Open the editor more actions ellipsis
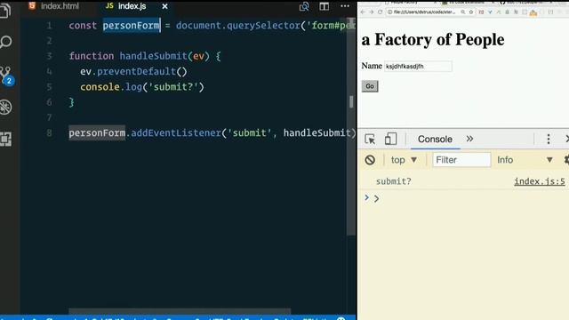Viewport: 569px width, 320px height. pyautogui.click(x=345, y=6)
